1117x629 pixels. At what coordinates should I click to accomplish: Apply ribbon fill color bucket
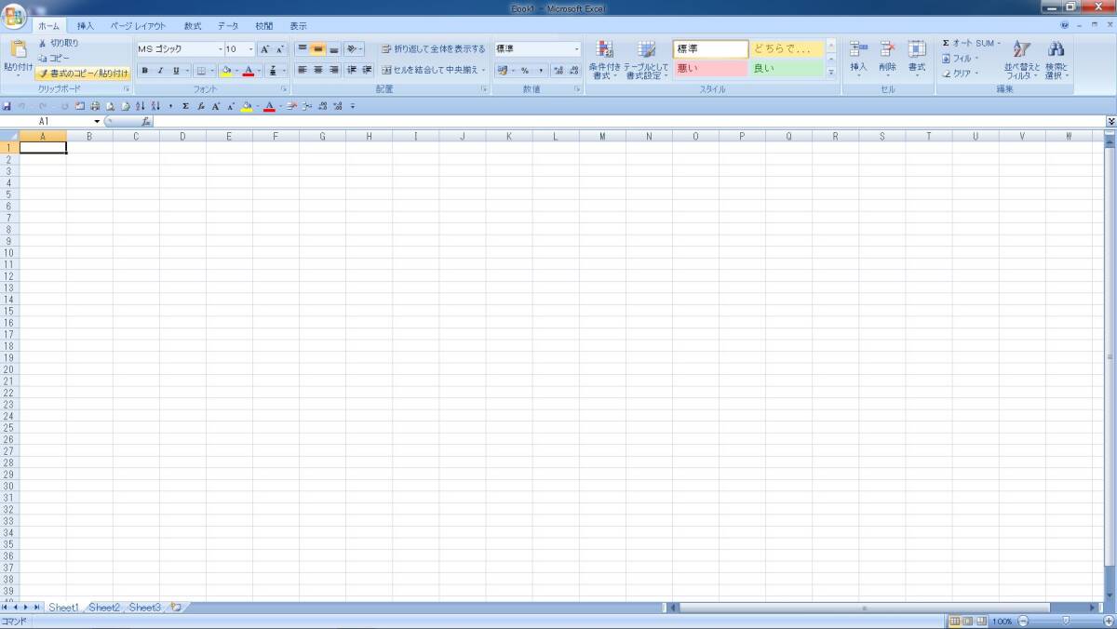pyautogui.click(x=226, y=71)
